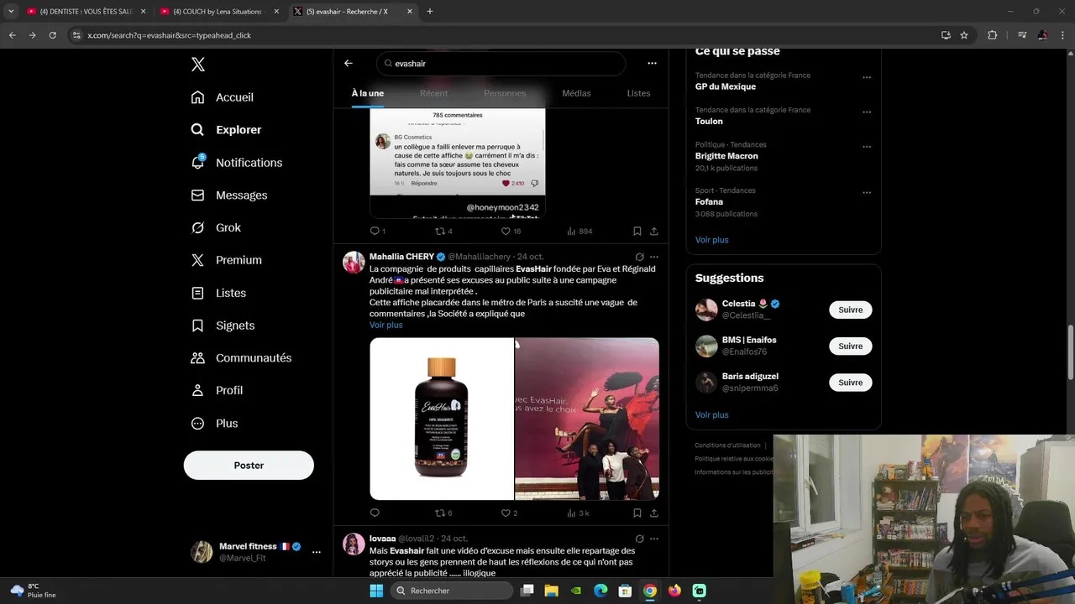Open Marvel fitness account options

317,552
